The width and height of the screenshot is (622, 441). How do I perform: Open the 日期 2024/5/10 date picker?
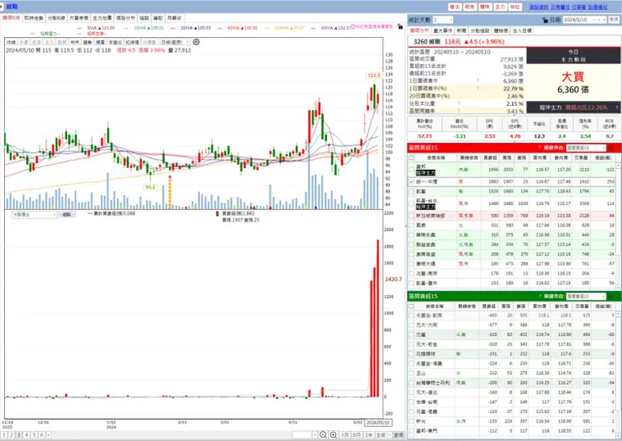click(585, 19)
